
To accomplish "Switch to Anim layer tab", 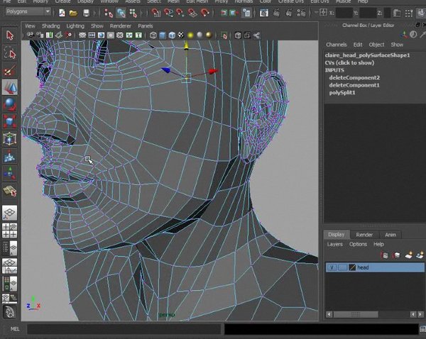I will [x=390, y=235].
